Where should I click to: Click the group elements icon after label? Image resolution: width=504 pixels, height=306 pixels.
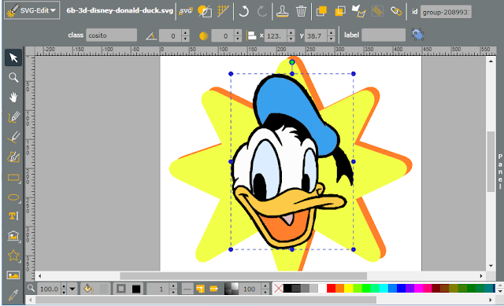click(417, 35)
